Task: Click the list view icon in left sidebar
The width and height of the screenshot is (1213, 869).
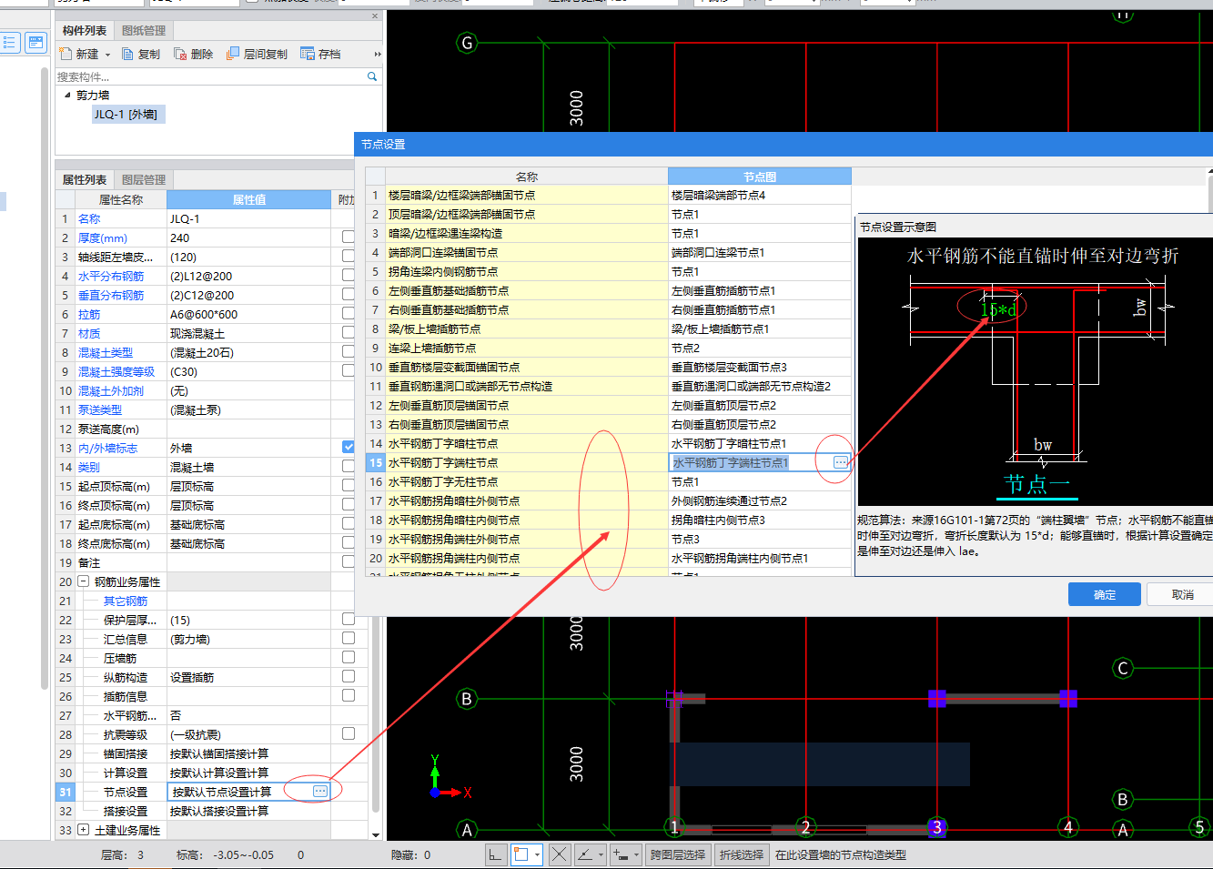Action: (x=10, y=42)
